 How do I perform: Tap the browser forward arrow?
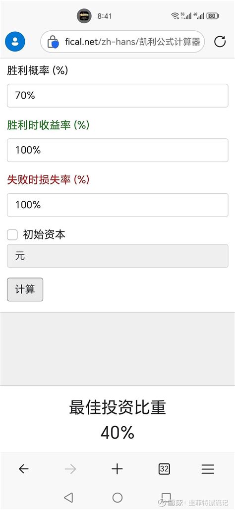pos(70,469)
